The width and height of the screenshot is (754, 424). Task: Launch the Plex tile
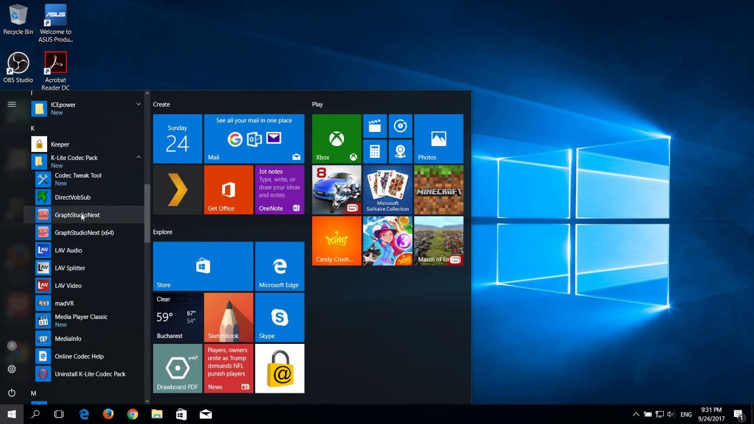coord(177,190)
